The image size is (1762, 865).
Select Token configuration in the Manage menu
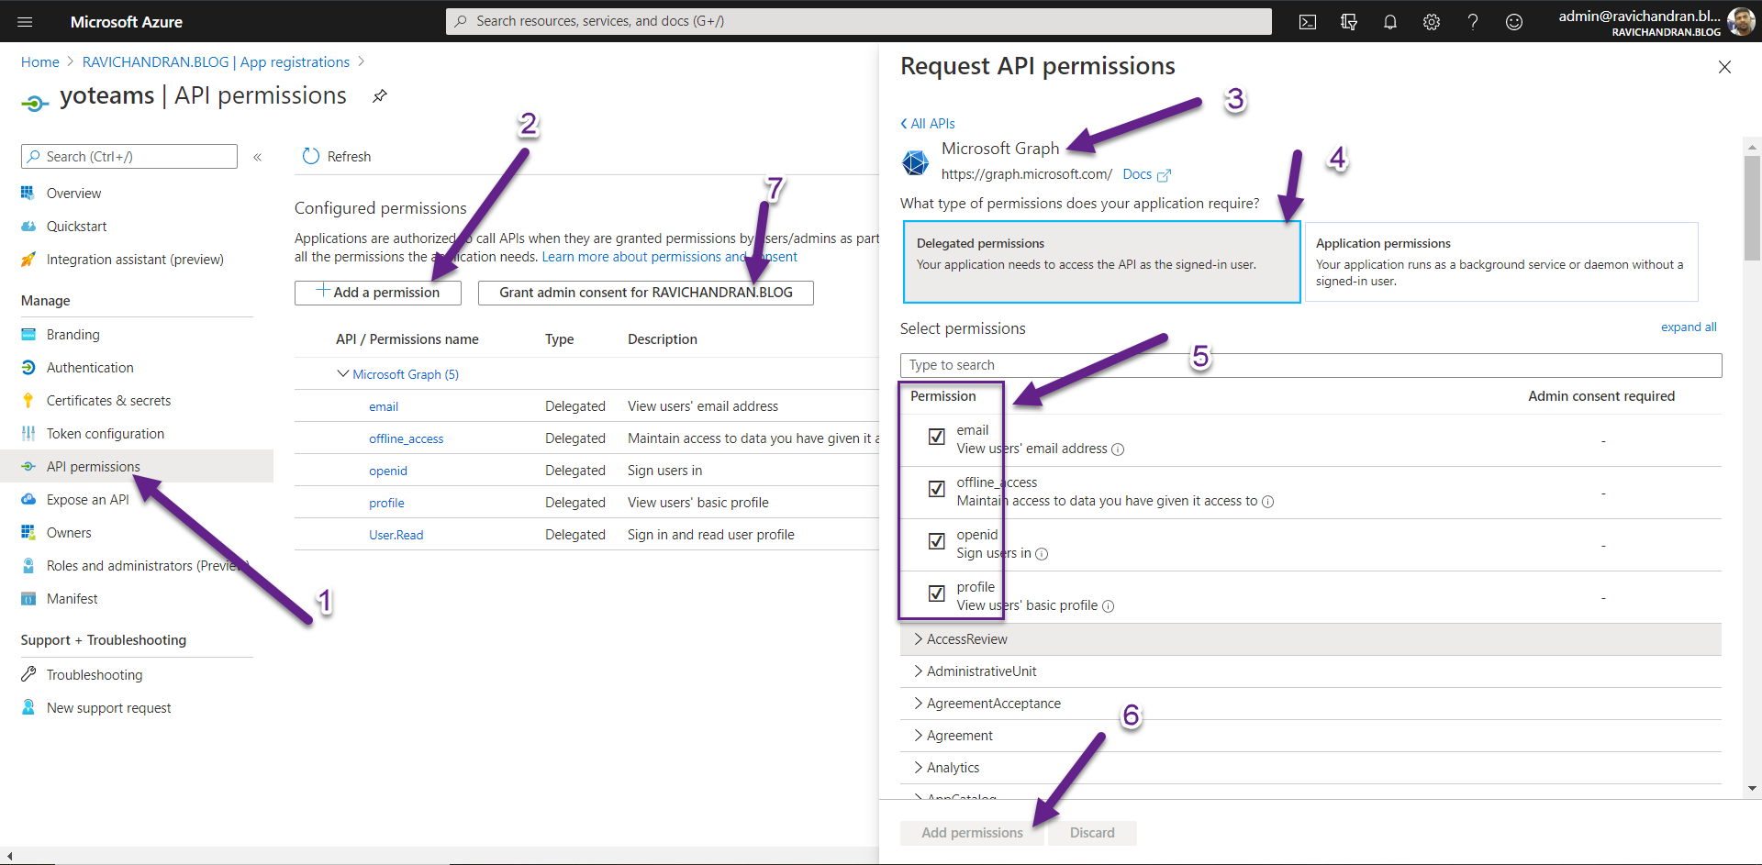pyautogui.click(x=104, y=433)
